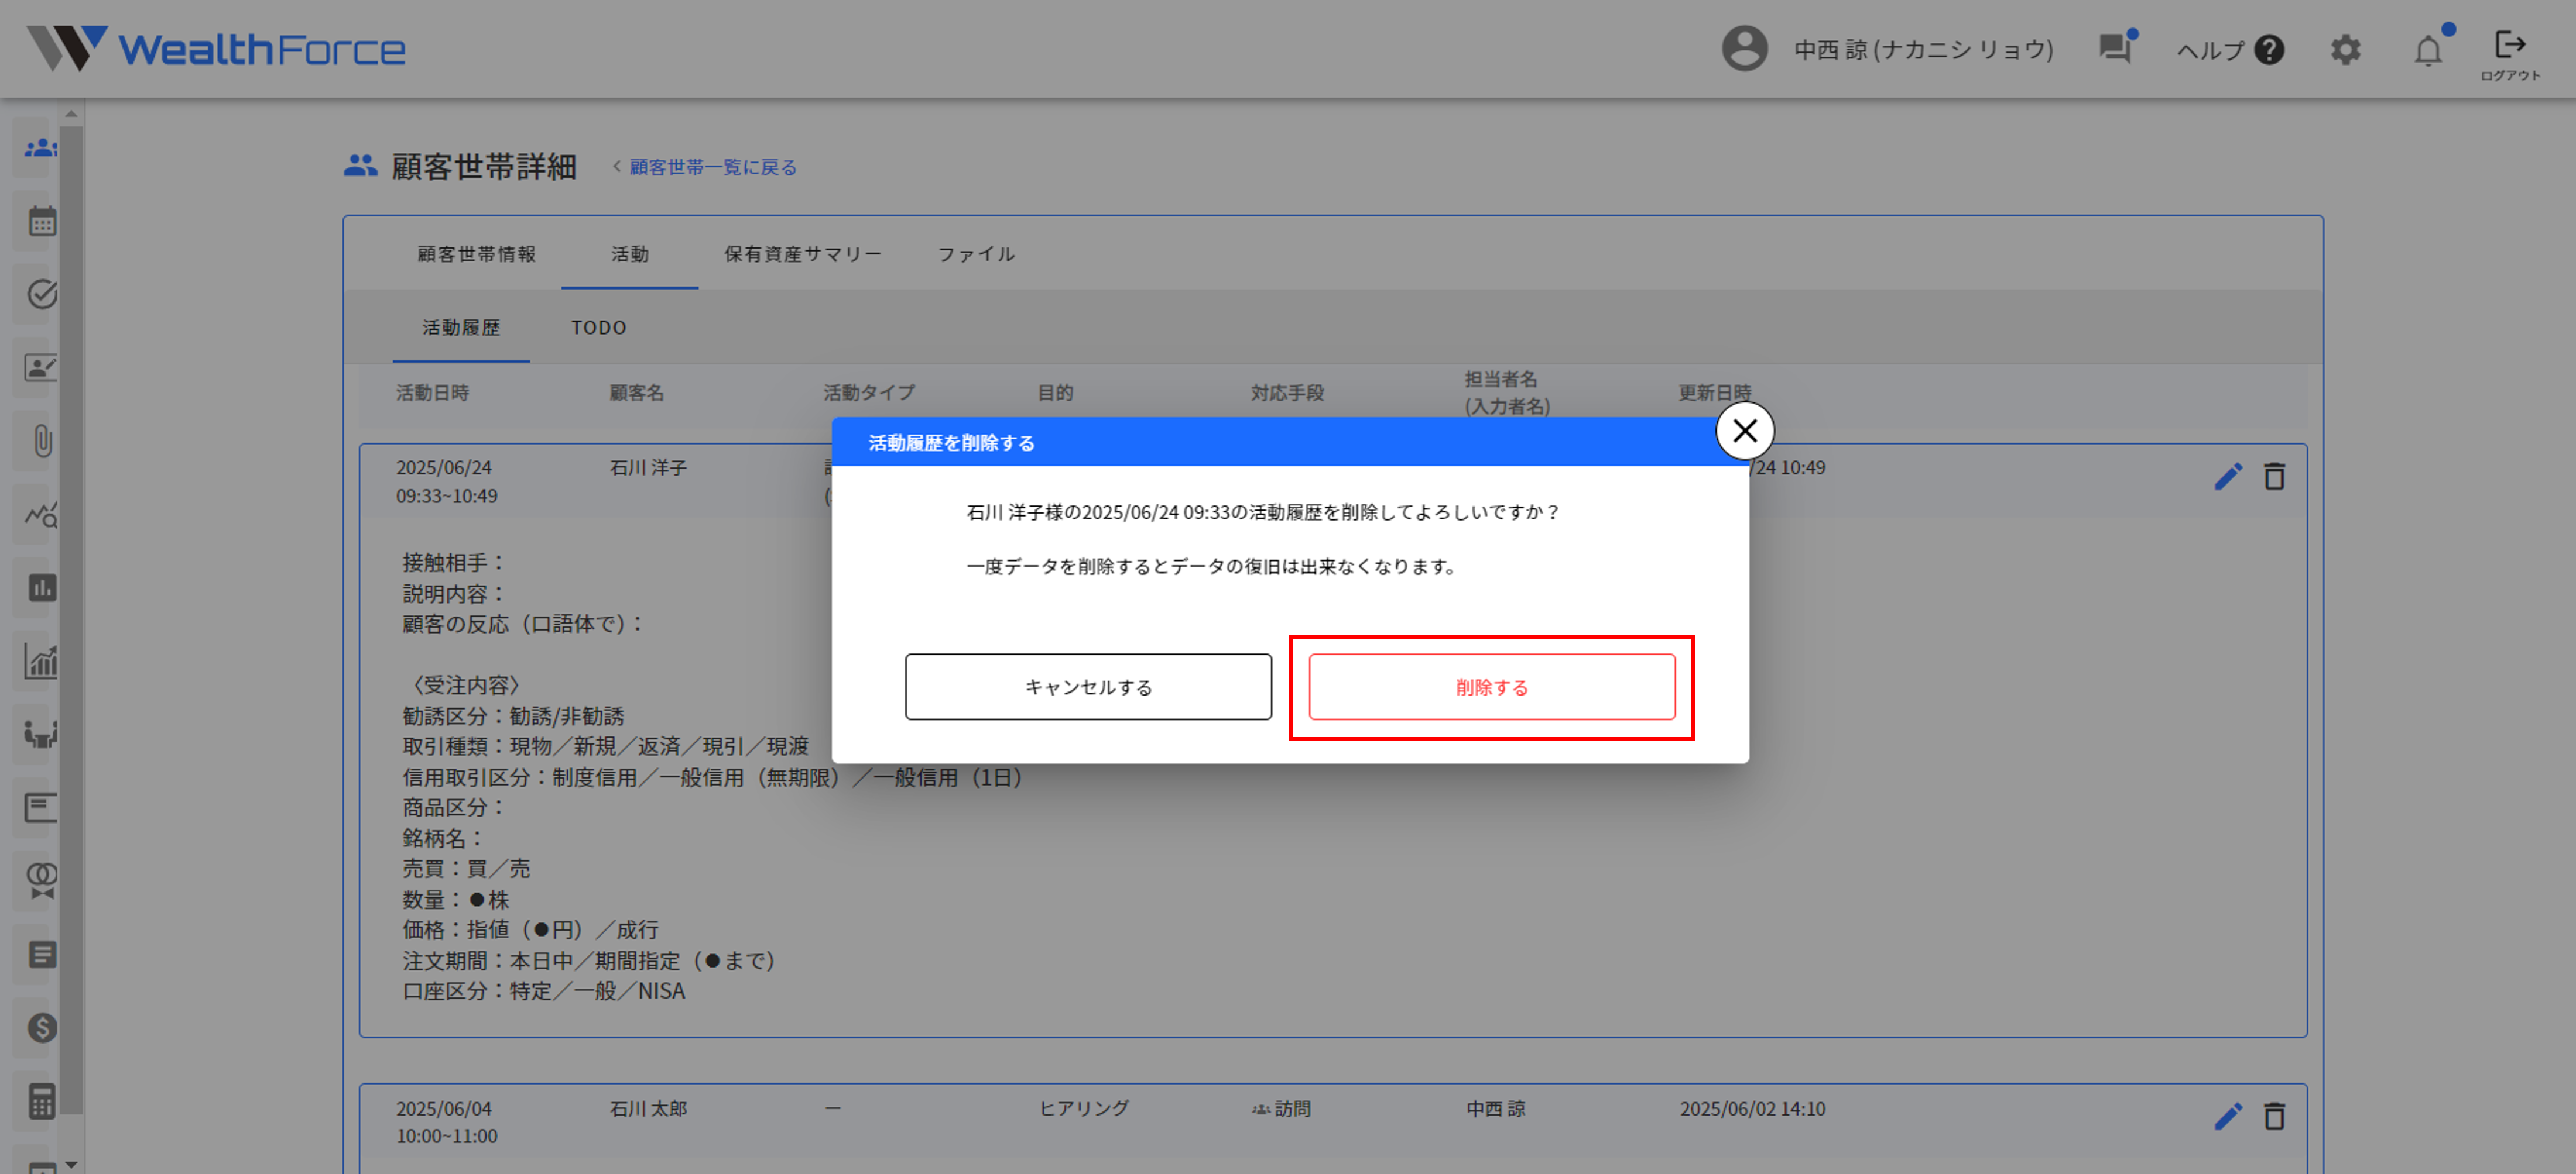This screenshot has height=1174, width=2576.
Task: Click 活動日時 column header
Action: pos(432,393)
